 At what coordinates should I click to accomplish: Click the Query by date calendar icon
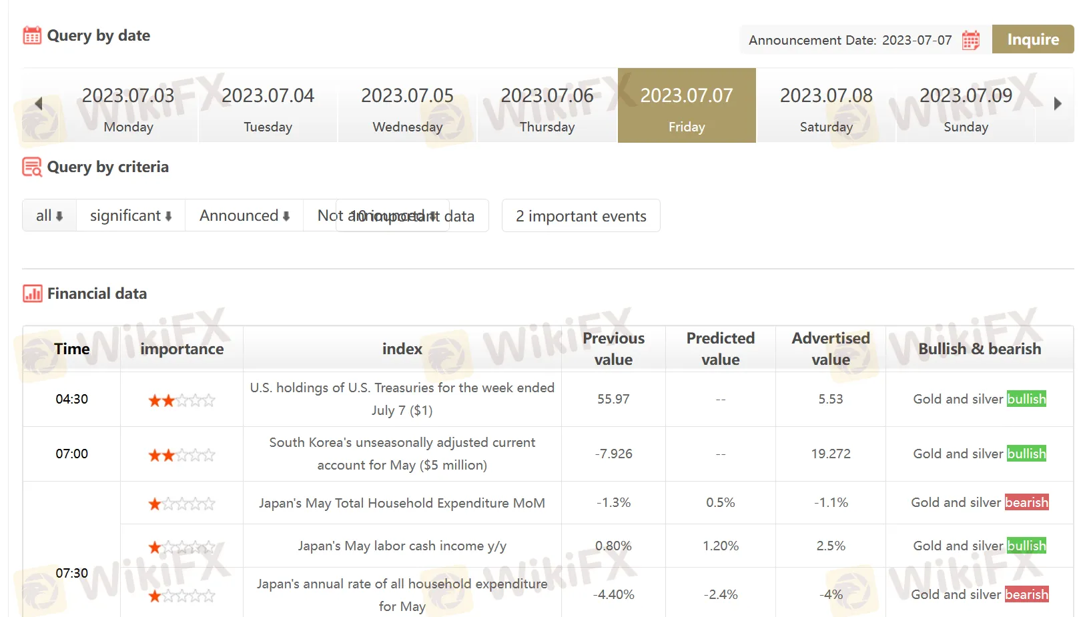click(32, 35)
